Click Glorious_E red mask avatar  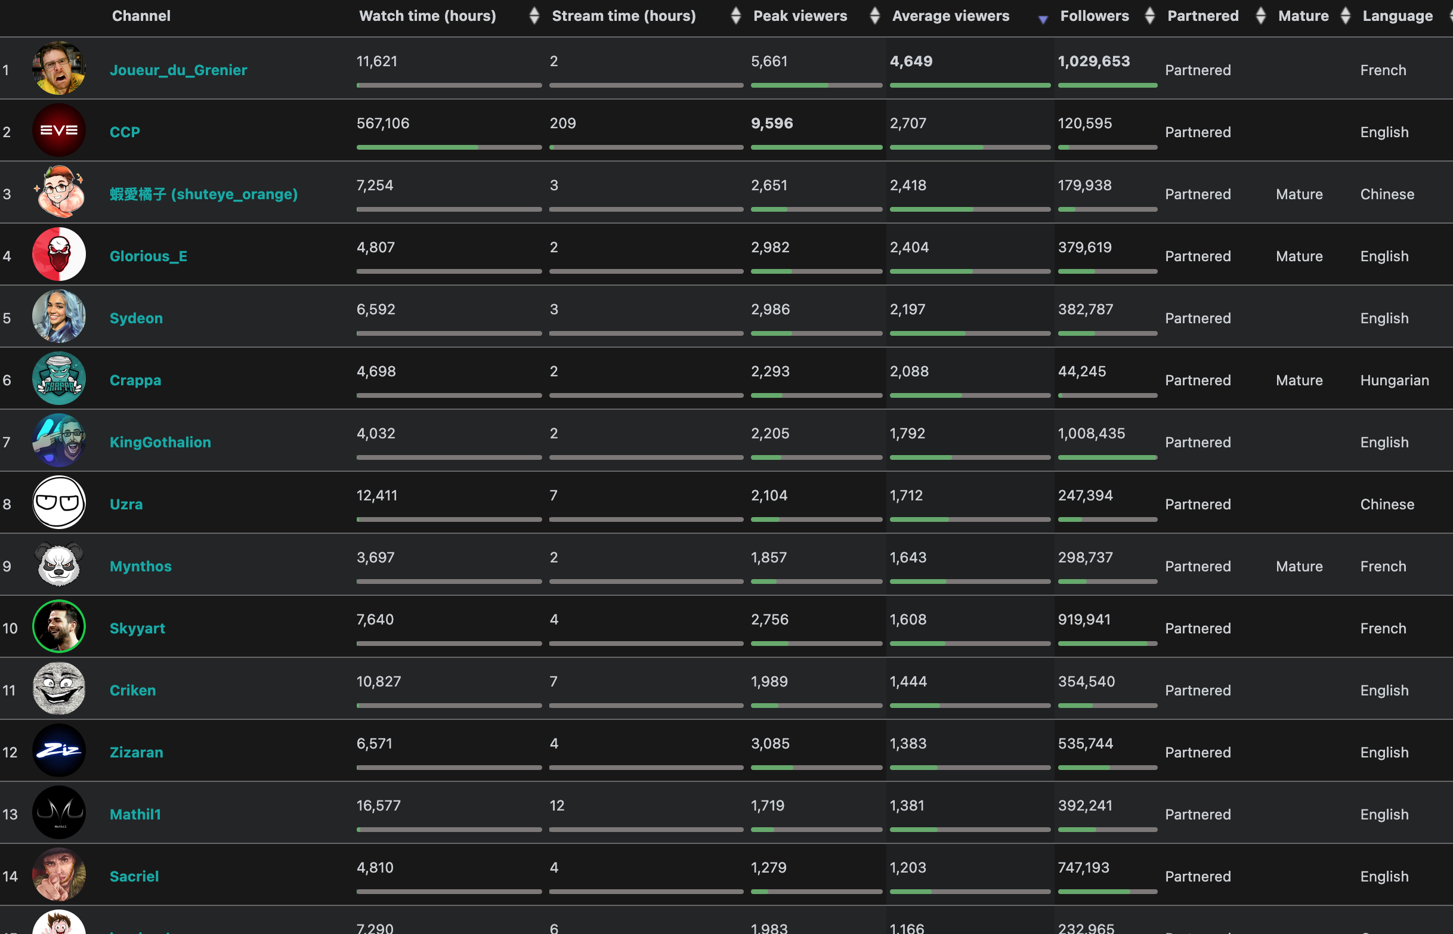coord(59,254)
